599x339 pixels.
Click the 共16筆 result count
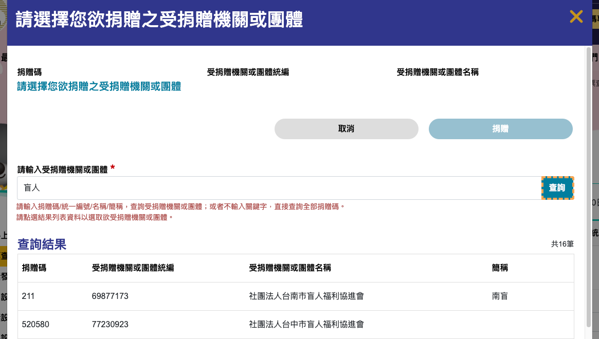562,244
